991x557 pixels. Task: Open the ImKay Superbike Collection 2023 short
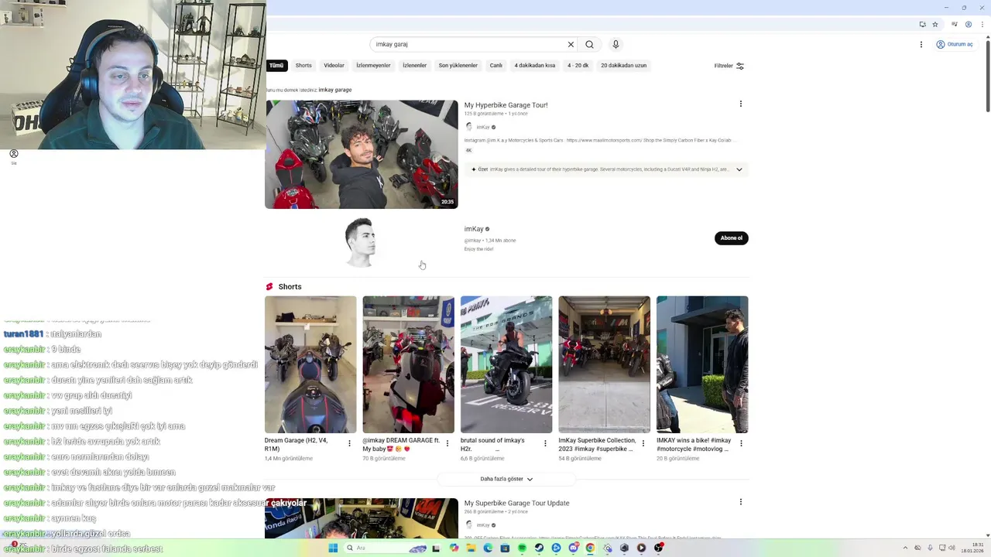(x=605, y=364)
